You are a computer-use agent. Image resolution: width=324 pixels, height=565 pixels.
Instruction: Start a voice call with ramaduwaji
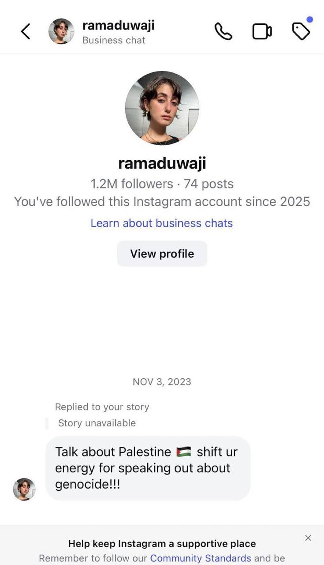(x=223, y=31)
